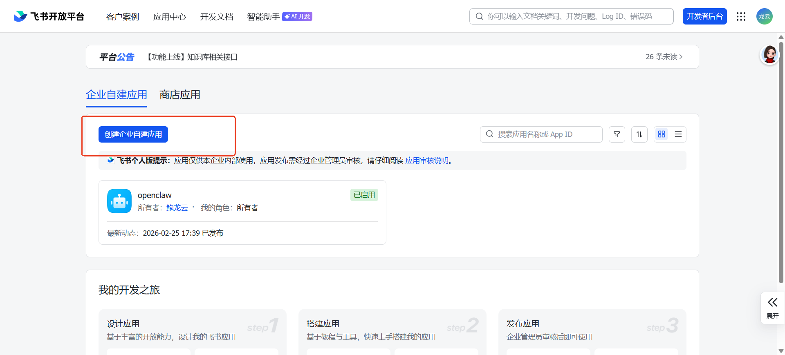The height and width of the screenshot is (355, 785).
Task: Focus the 搜索应用名称或 App ID field
Action: [x=541, y=134]
